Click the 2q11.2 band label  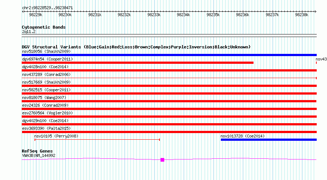(29, 32)
